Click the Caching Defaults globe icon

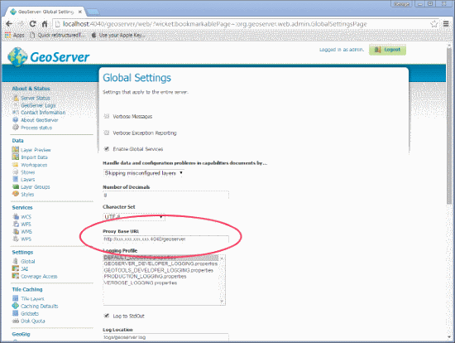[16, 306]
